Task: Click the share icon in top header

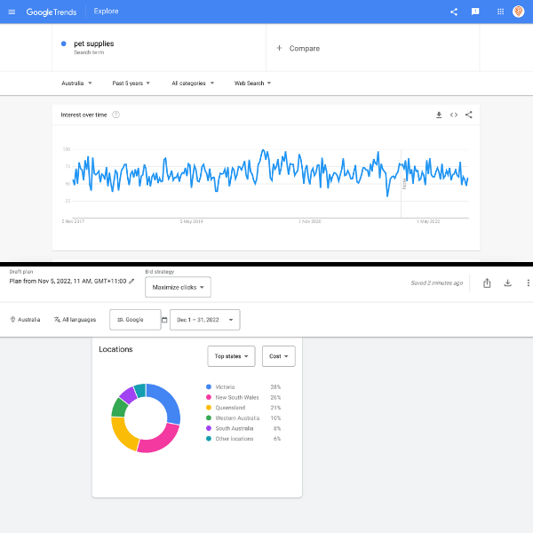Action: click(x=454, y=12)
